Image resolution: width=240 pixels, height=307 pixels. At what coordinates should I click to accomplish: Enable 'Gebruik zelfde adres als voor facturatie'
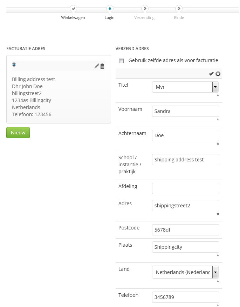coord(122,61)
